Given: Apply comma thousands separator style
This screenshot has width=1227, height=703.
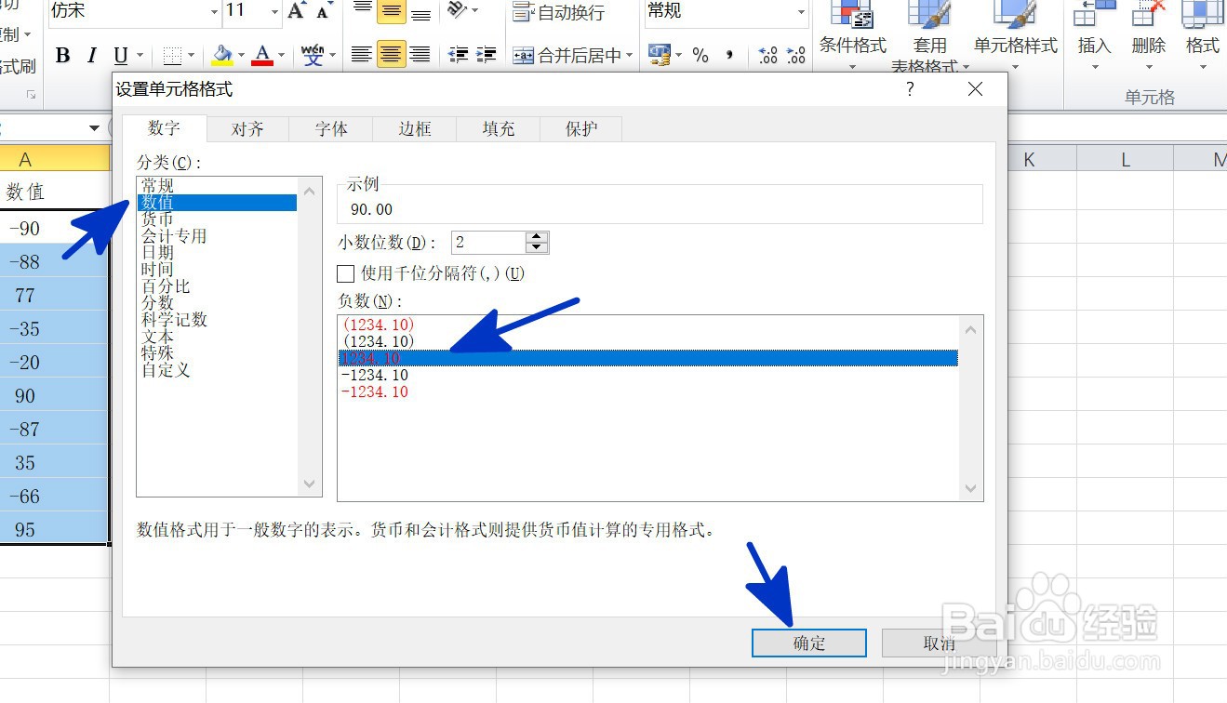Looking at the screenshot, I should 729,56.
